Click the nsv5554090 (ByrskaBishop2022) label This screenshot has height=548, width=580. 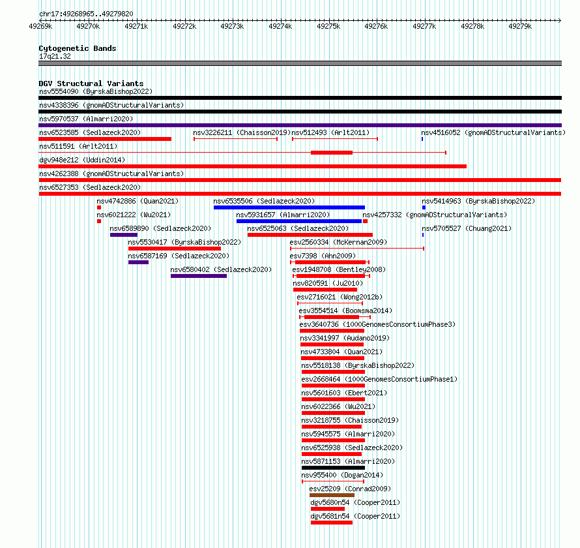pos(96,91)
